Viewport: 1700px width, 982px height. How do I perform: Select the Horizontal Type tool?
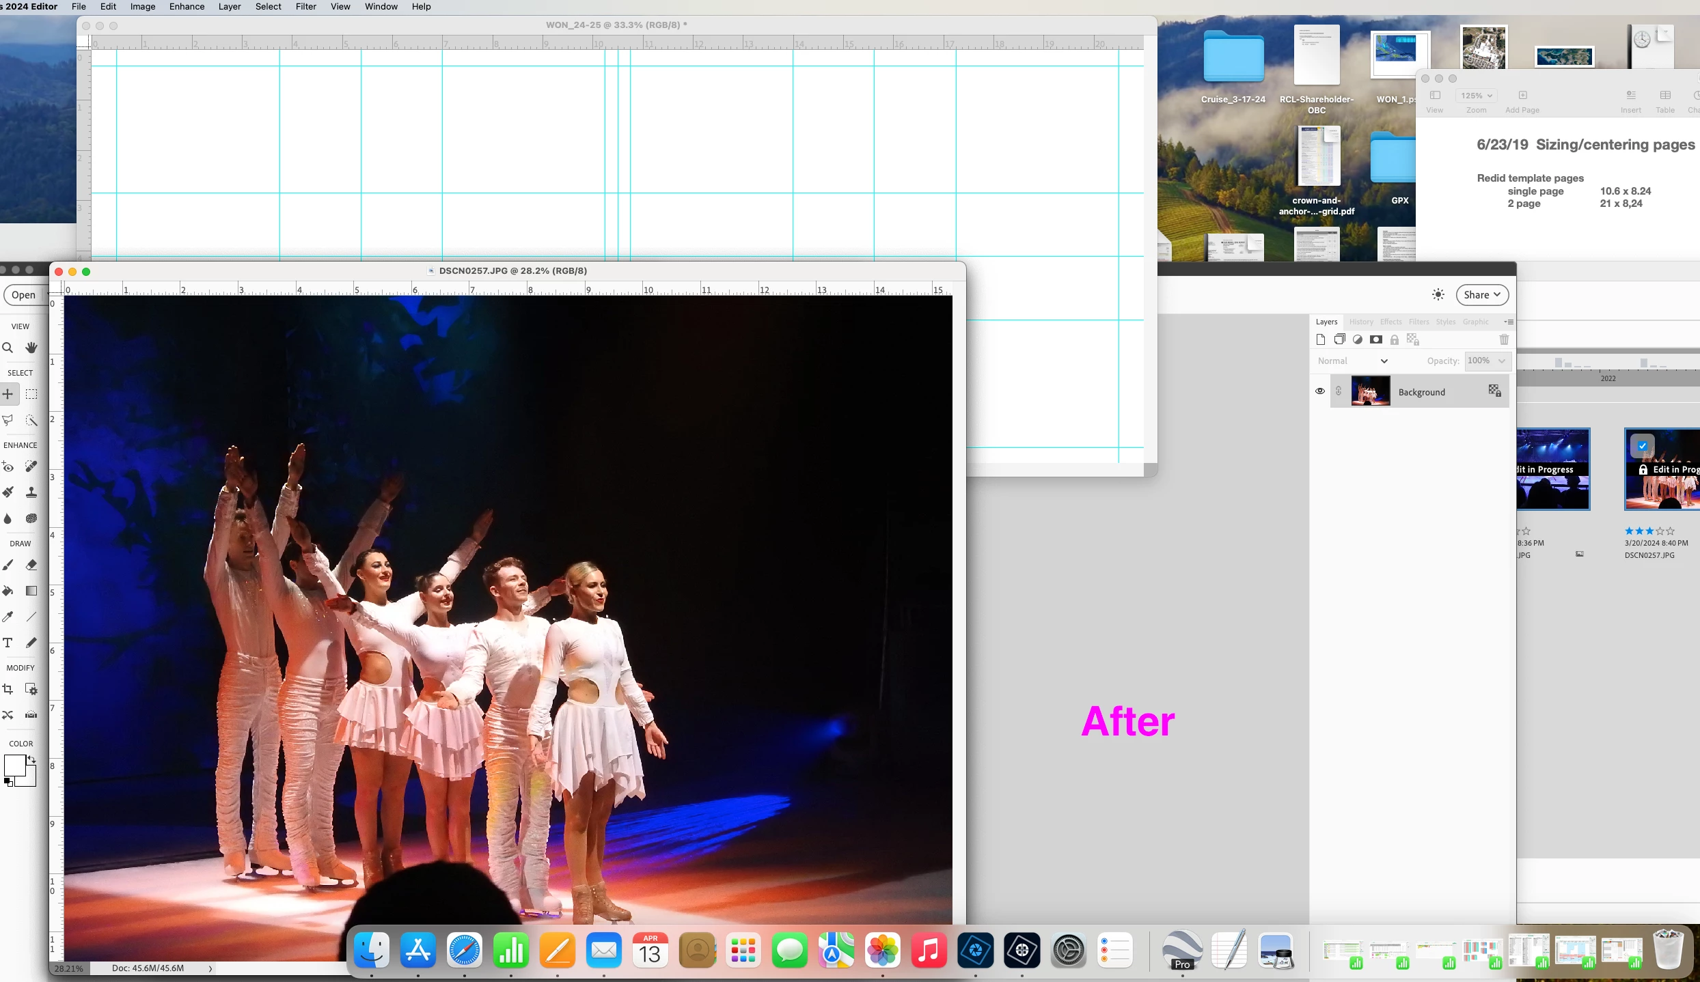(x=8, y=643)
